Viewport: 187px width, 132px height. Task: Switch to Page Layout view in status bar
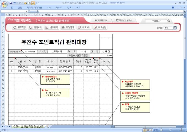pyautogui.click(x=148, y=130)
